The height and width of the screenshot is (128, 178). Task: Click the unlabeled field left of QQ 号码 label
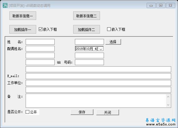[40, 62]
